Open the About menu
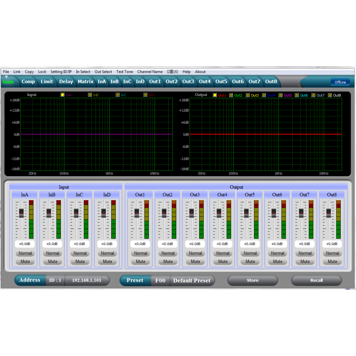This screenshot has width=356, height=356. coord(200,72)
